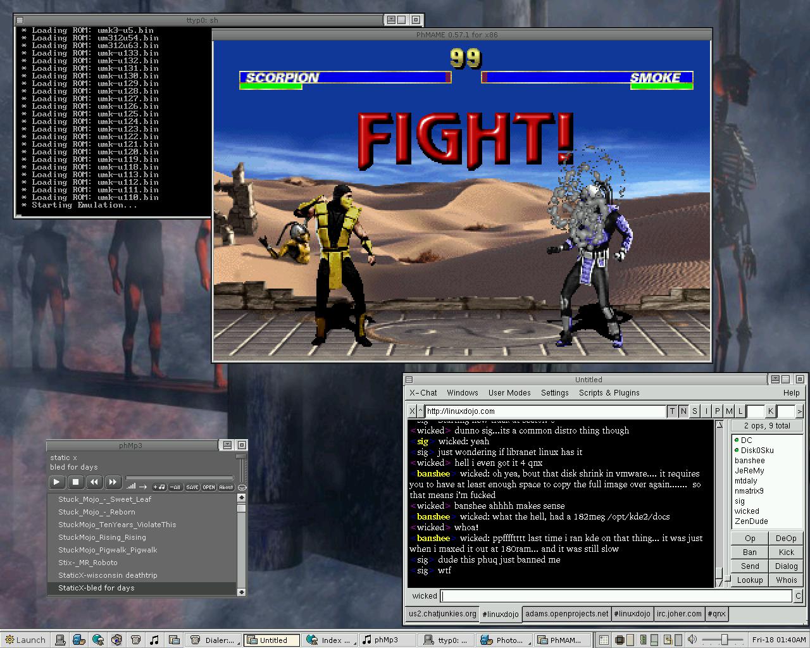Screen dimensions: 810x648
Task: Click the Kick button
Action: [x=787, y=552]
